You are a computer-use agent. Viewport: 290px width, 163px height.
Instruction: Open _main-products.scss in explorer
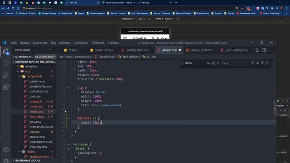click(x=41, y=127)
